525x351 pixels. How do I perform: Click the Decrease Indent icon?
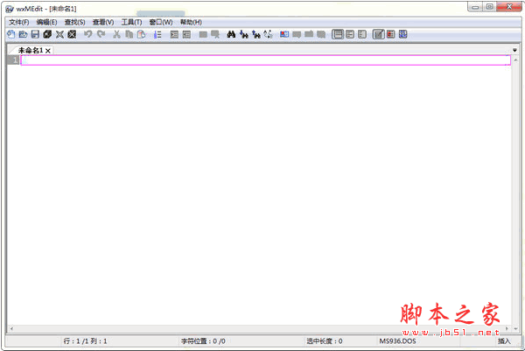pos(186,34)
